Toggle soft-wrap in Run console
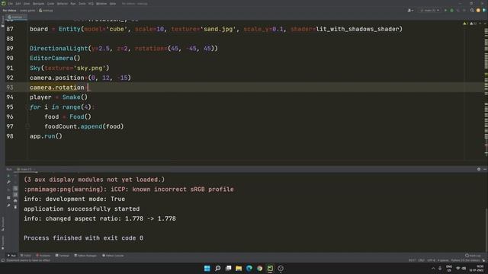The height and width of the screenshot is (274, 488). (15, 189)
